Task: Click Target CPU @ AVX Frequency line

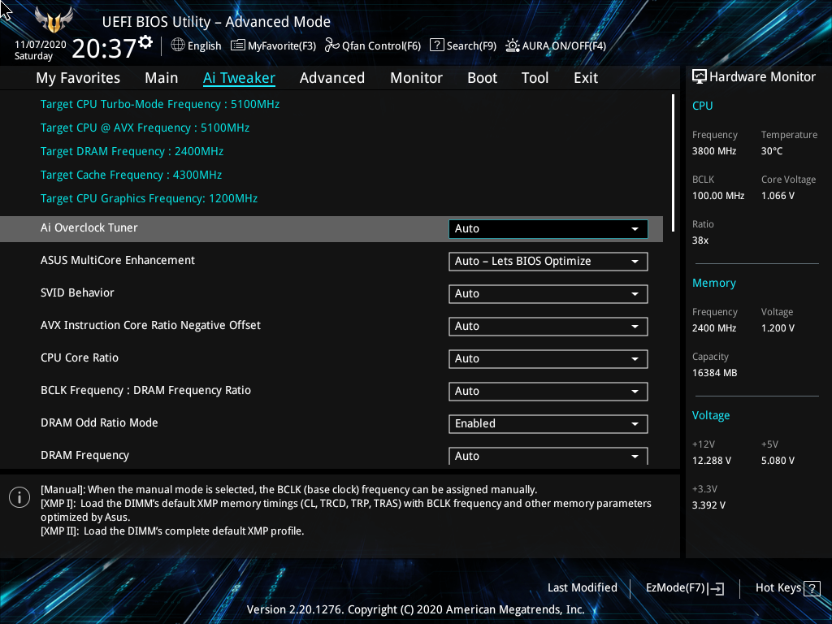Action: (145, 128)
